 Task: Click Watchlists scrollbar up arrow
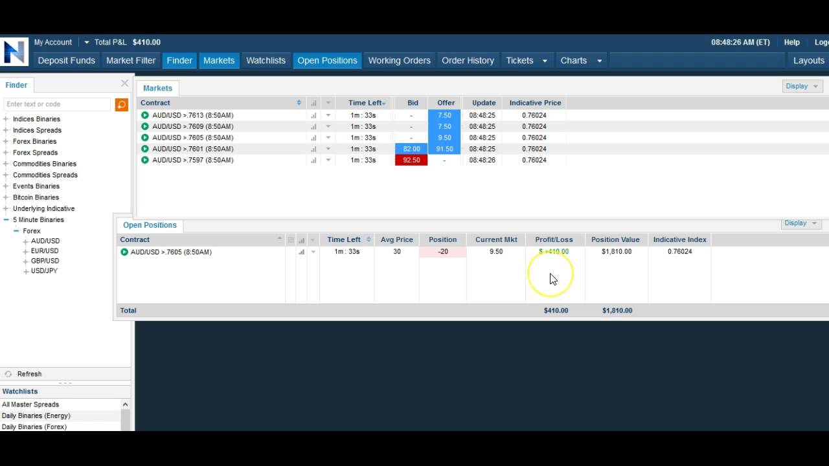[x=125, y=405]
